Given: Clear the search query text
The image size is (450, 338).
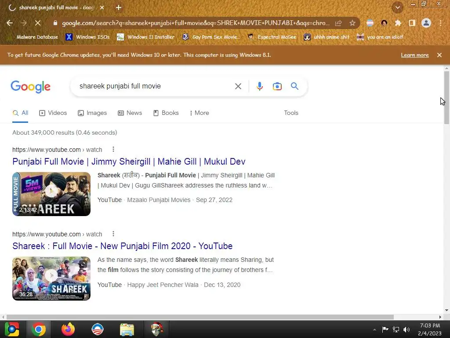Looking at the screenshot, I should point(238,86).
